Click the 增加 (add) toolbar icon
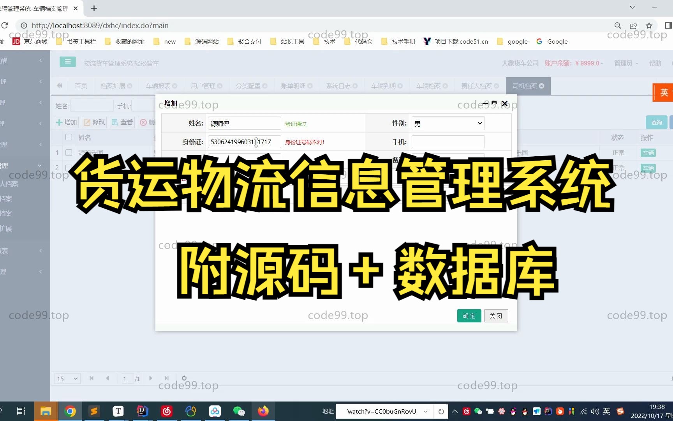The image size is (673, 421). [x=66, y=122]
